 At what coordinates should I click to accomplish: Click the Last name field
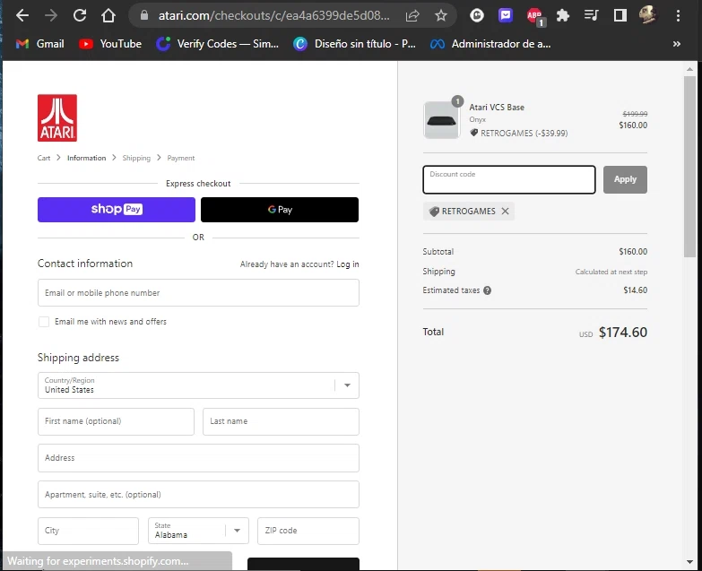[x=281, y=421]
